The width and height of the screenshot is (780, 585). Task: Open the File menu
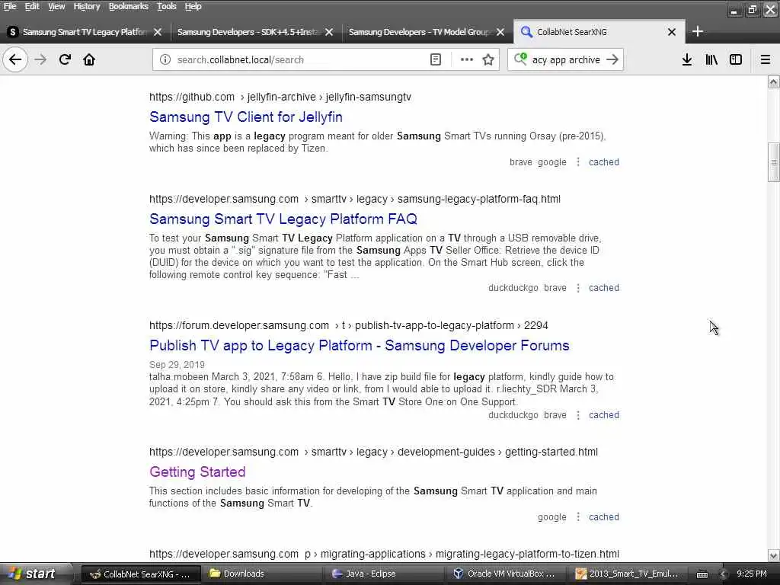[x=10, y=6]
